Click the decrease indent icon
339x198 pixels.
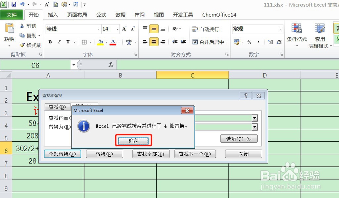[175, 41]
